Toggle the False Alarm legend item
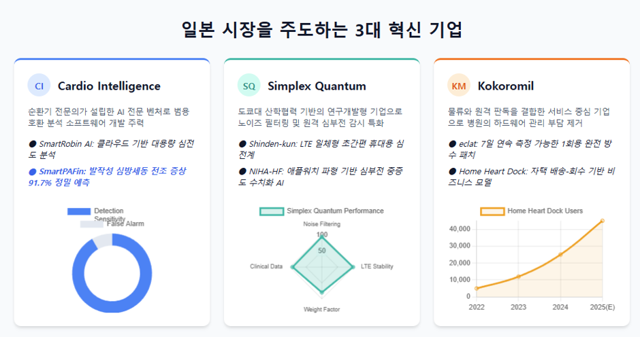640x337 pixels. pyautogui.click(x=112, y=224)
